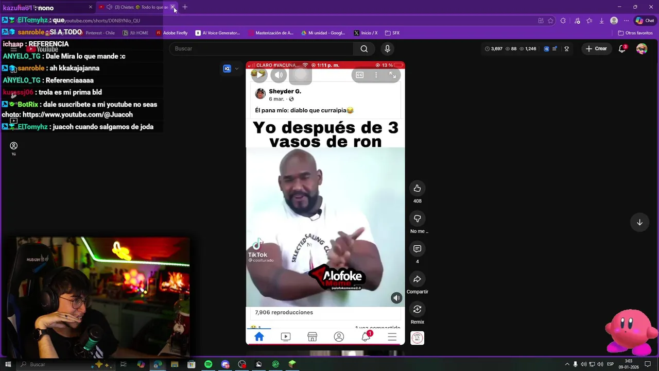This screenshot has width=659, height=371.
Task: Open the YouTube account avatar menu
Action: [x=641, y=48]
